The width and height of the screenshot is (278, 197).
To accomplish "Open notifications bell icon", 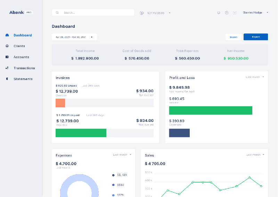I will tap(219, 13).
